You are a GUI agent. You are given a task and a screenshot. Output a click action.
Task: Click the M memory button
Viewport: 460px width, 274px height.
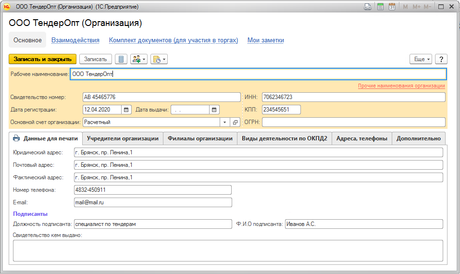click(x=405, y=6)
